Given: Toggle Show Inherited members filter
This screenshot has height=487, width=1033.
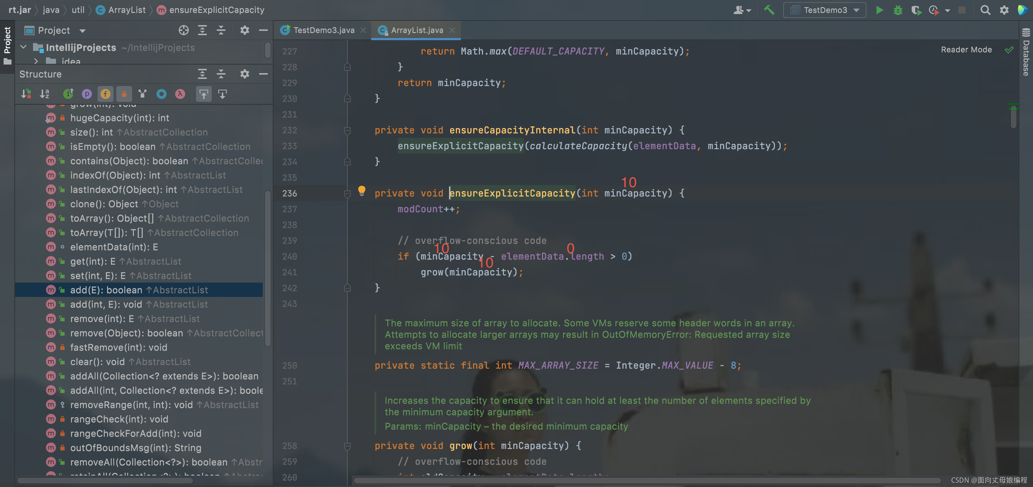Looking at the screenshot, I should click(x=68, y=94).
